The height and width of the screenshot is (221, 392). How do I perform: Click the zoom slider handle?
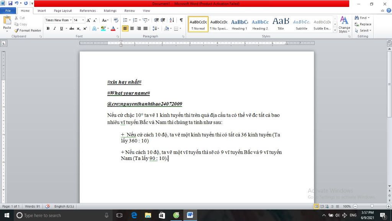(x=372, y=206)
